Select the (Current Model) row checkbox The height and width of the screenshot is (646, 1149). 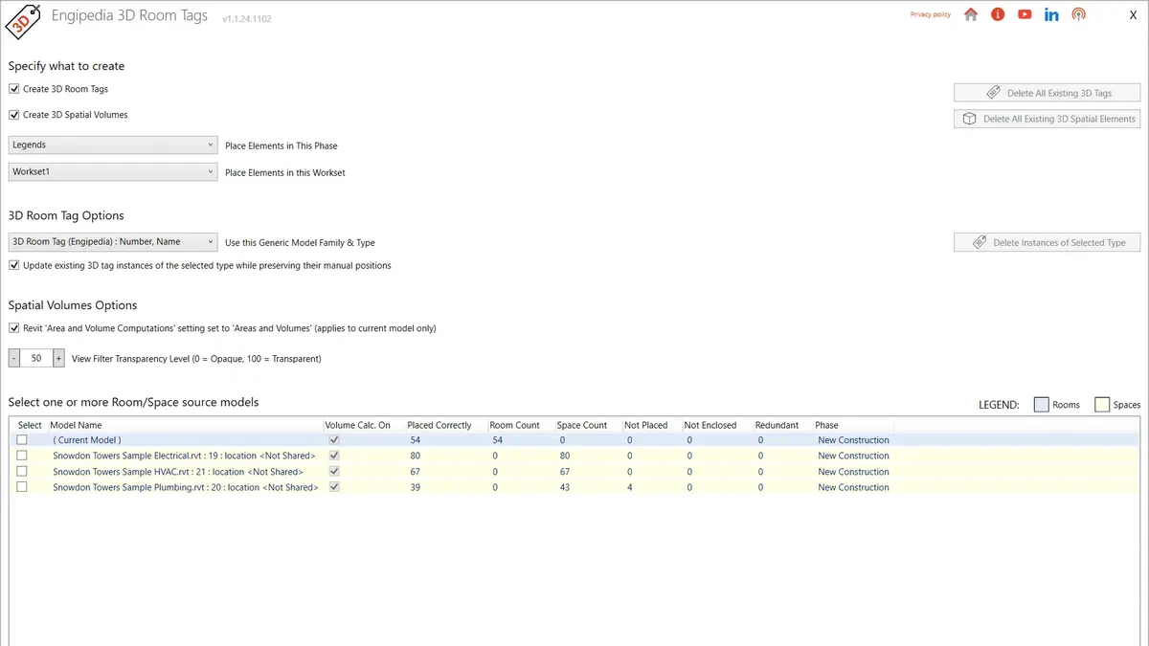click(22, 440)
